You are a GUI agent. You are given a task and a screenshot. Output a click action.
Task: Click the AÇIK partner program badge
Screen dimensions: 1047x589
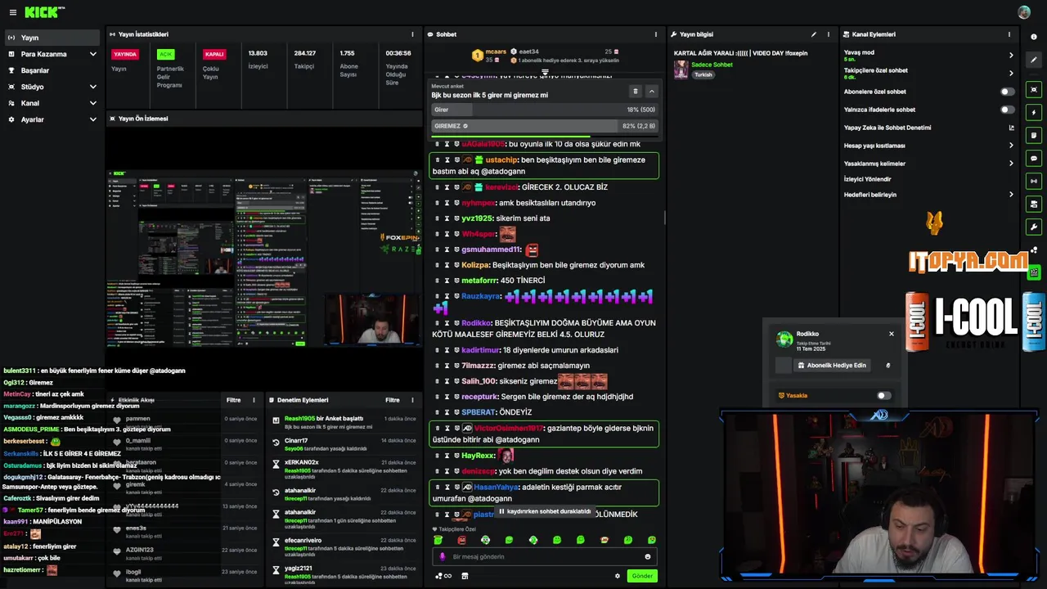click(x=165, y=54)
